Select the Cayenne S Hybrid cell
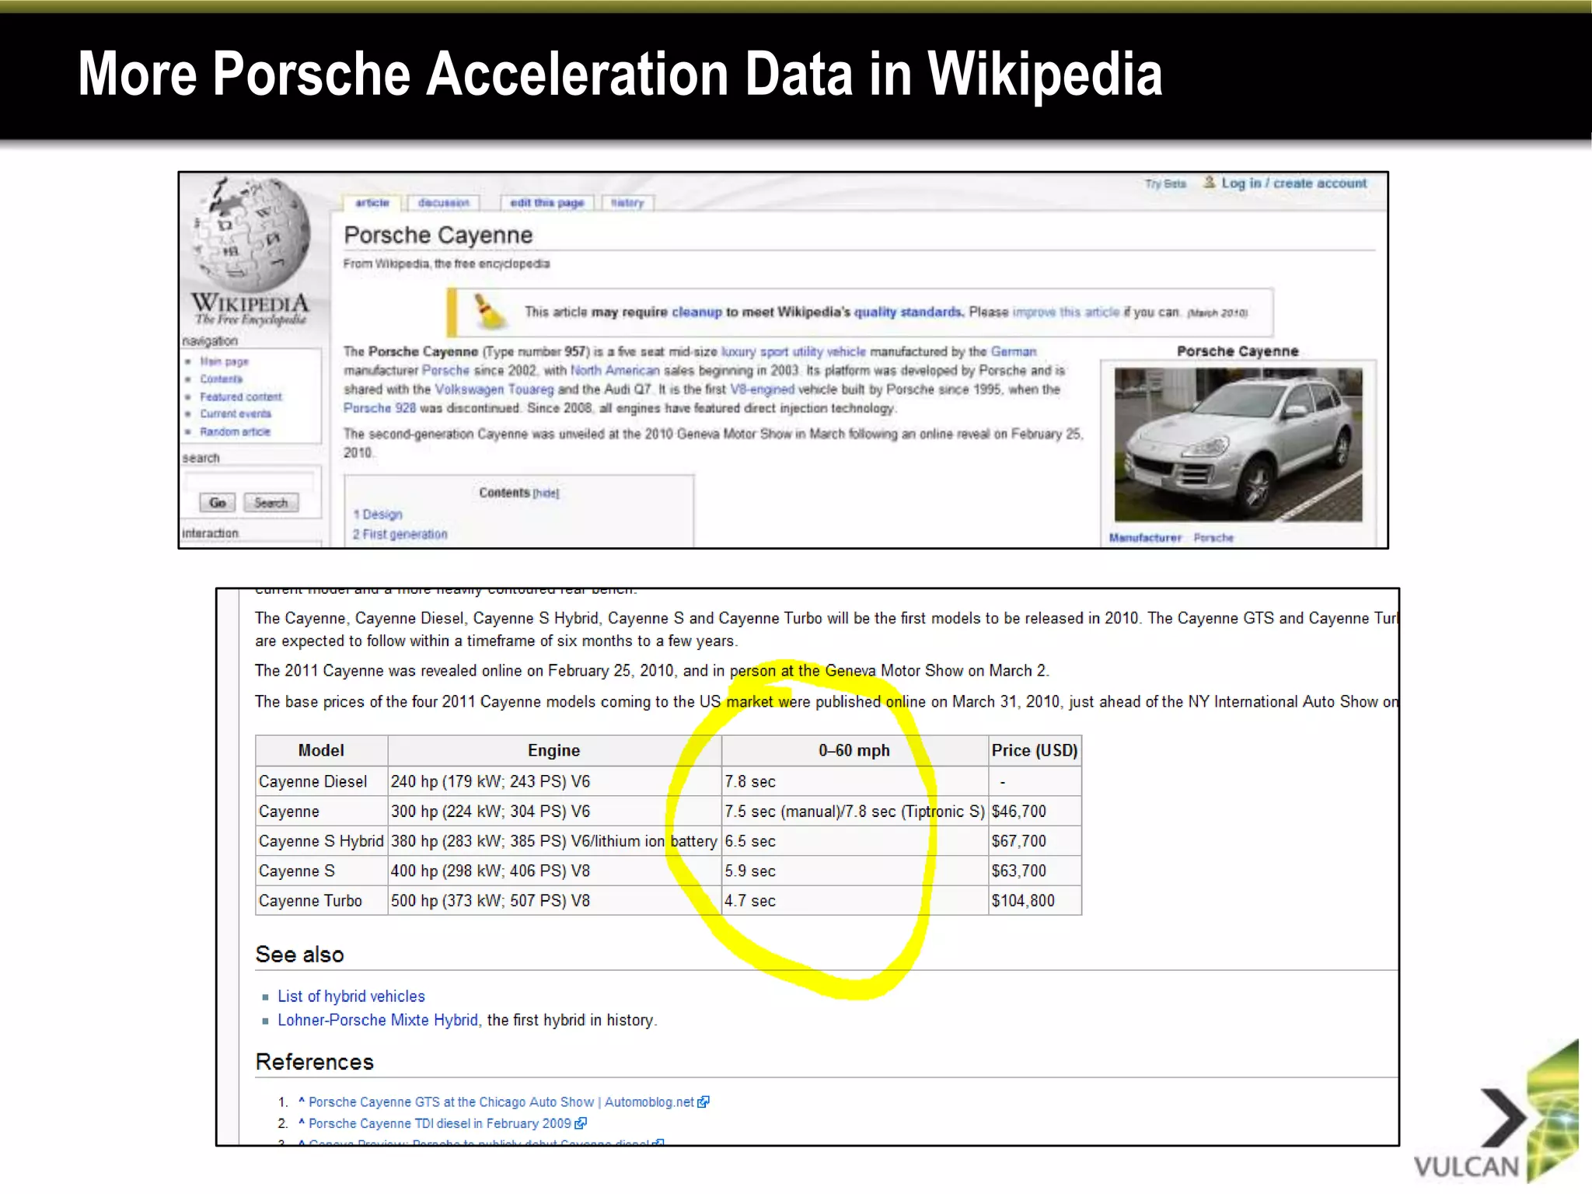The width and height of the screenshot is (1592, 1194). click(x=321, y=841)
